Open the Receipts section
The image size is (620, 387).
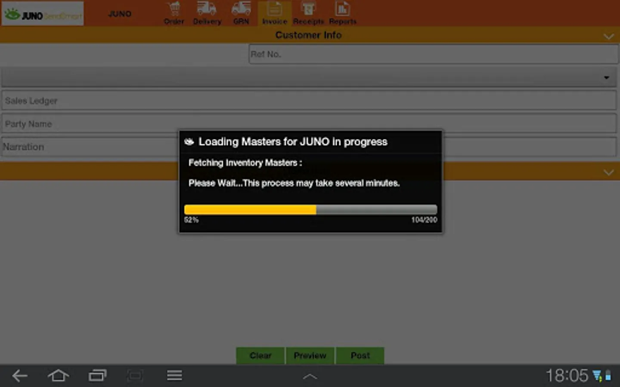308,13
